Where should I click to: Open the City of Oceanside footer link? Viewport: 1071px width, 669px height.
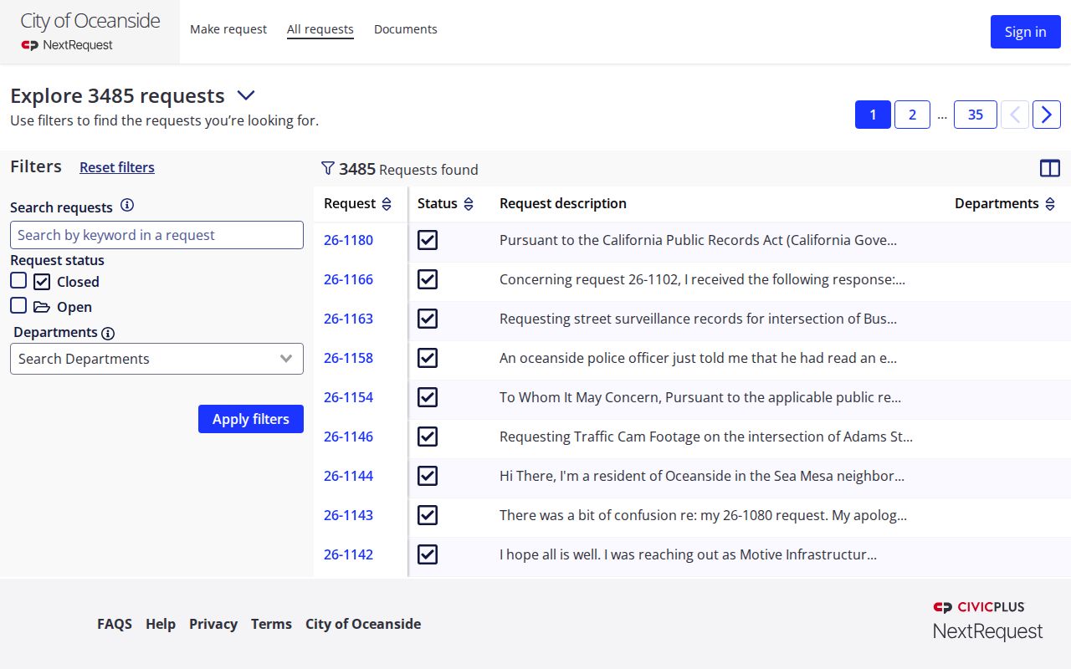[363, 624]
